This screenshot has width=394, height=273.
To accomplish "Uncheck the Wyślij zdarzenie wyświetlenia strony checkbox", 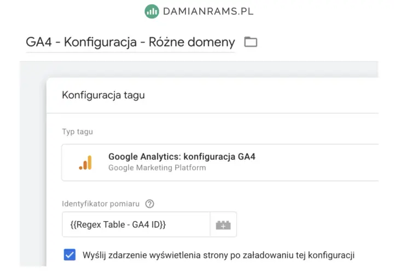I will pyautogui.click(x=69, y=254).
